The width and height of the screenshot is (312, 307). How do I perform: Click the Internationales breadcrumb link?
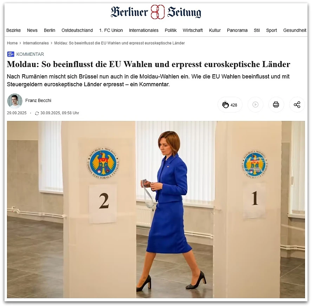tap(36, 43)
